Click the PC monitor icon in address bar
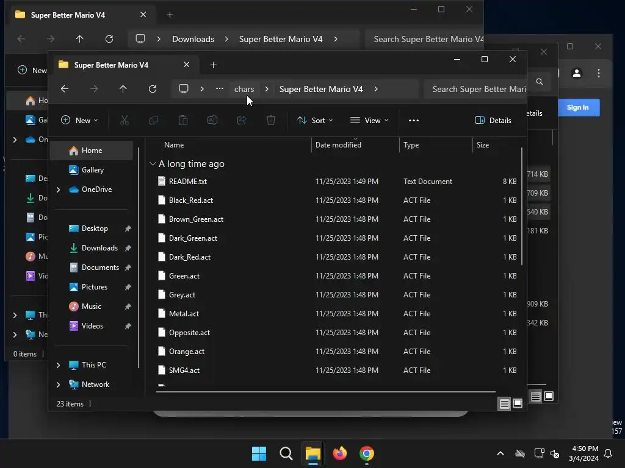This screenshot has width=625, height=468. 183,89
